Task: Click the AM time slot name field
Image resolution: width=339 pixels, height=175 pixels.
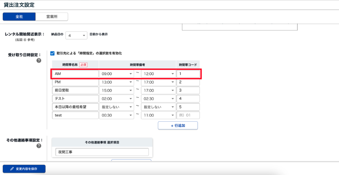Action: point(75,74)
